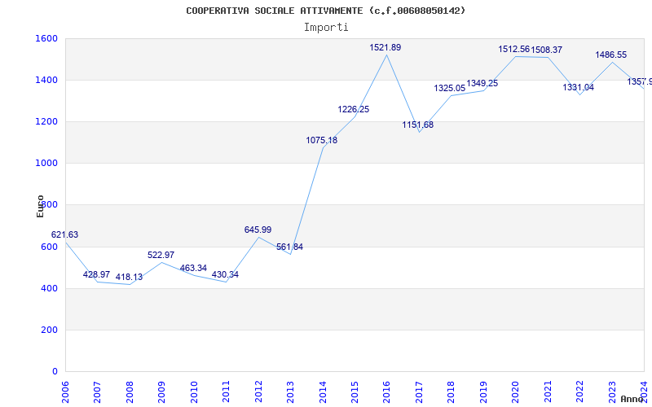Click the 2023 x-axis year label

(x=612, y=392)
